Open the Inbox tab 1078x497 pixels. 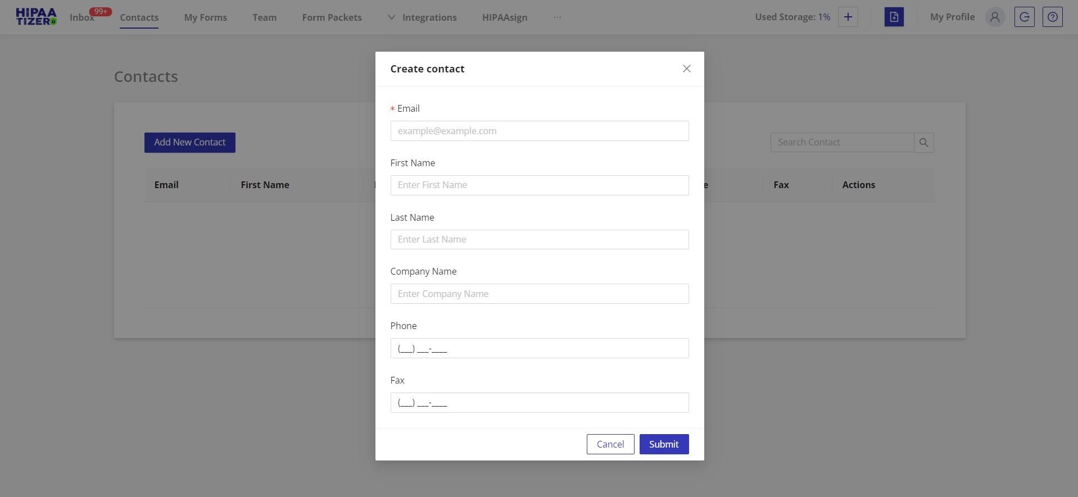(82, 17)
